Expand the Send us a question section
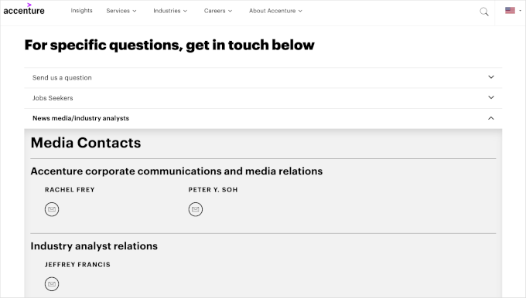This screenshot has width=526, height=298. point(263,78)
